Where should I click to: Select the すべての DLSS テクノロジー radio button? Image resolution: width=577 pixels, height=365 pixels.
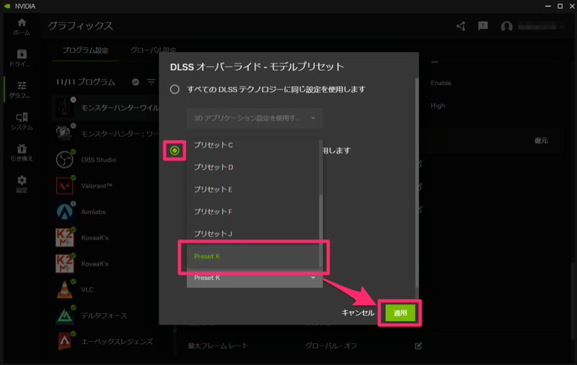click(174, 89)
